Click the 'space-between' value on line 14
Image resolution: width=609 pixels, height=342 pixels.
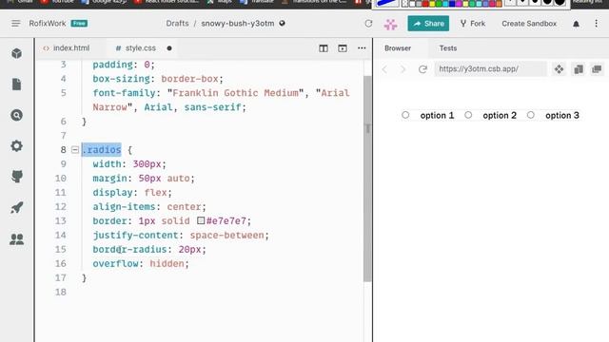(226, 235)
